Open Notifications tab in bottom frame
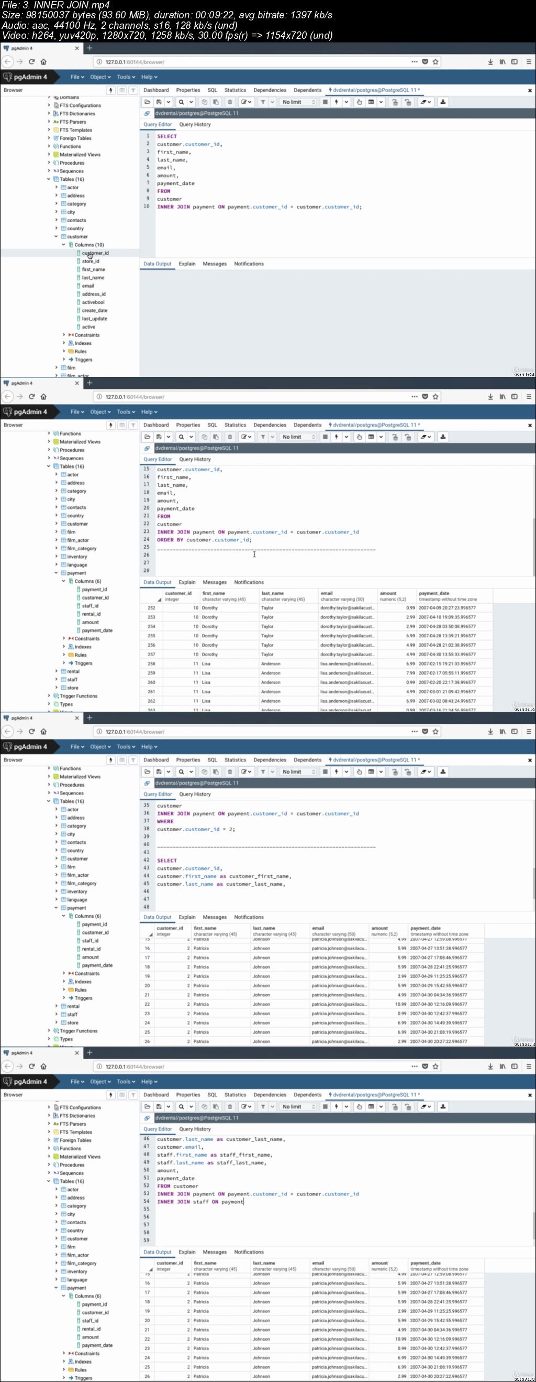This screenshot has width=536, height=1382. point(249,1252)
